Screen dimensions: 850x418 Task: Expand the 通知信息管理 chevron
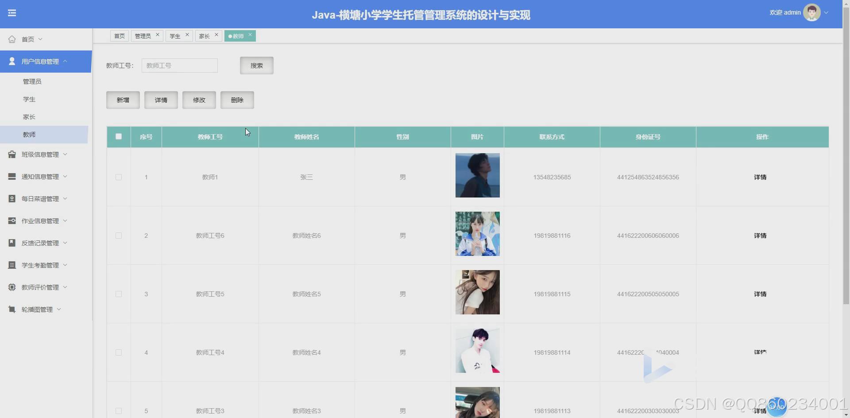[65, 176]
